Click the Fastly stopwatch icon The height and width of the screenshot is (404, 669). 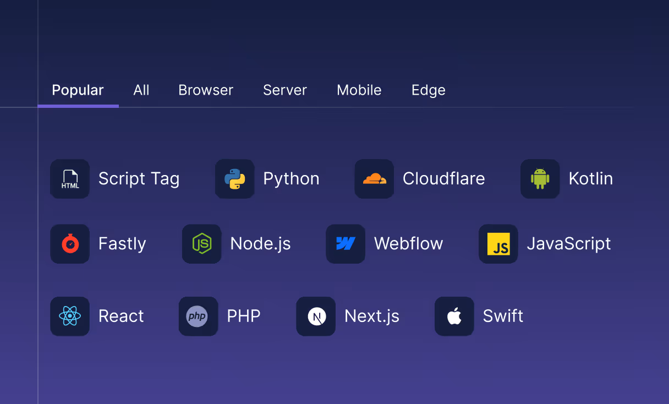[x=70, y=244]
